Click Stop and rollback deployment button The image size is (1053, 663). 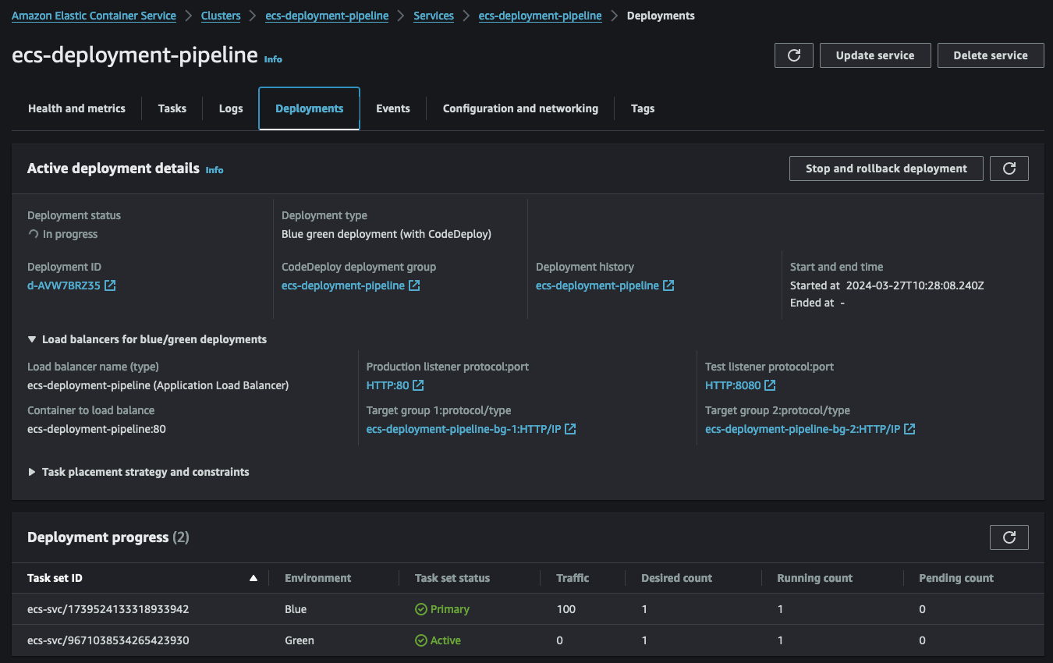(x=886, y=168)
